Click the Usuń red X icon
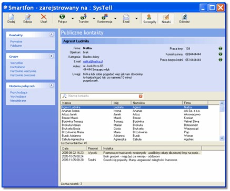 (44, 17)
